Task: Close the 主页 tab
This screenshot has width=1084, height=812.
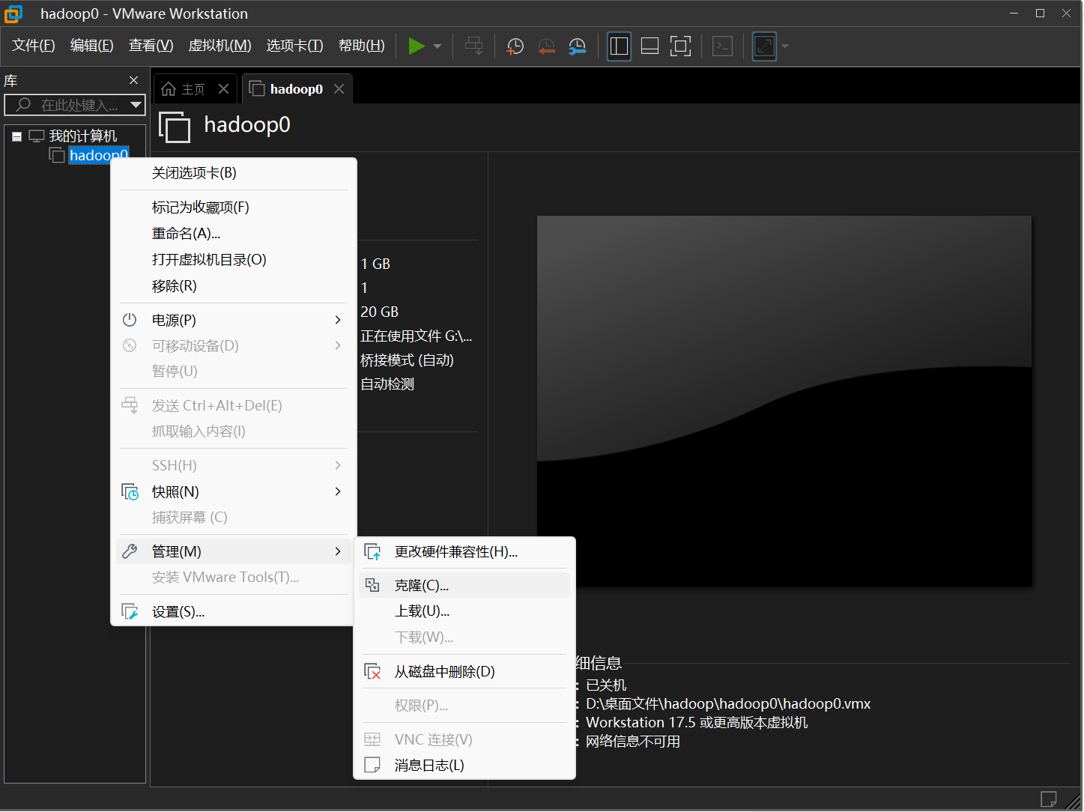Action: point(223,89)
